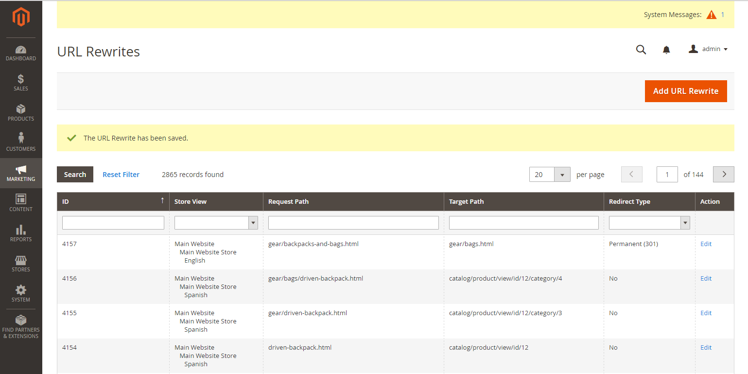Open the Stores sidebar menu

coord(21,264)
